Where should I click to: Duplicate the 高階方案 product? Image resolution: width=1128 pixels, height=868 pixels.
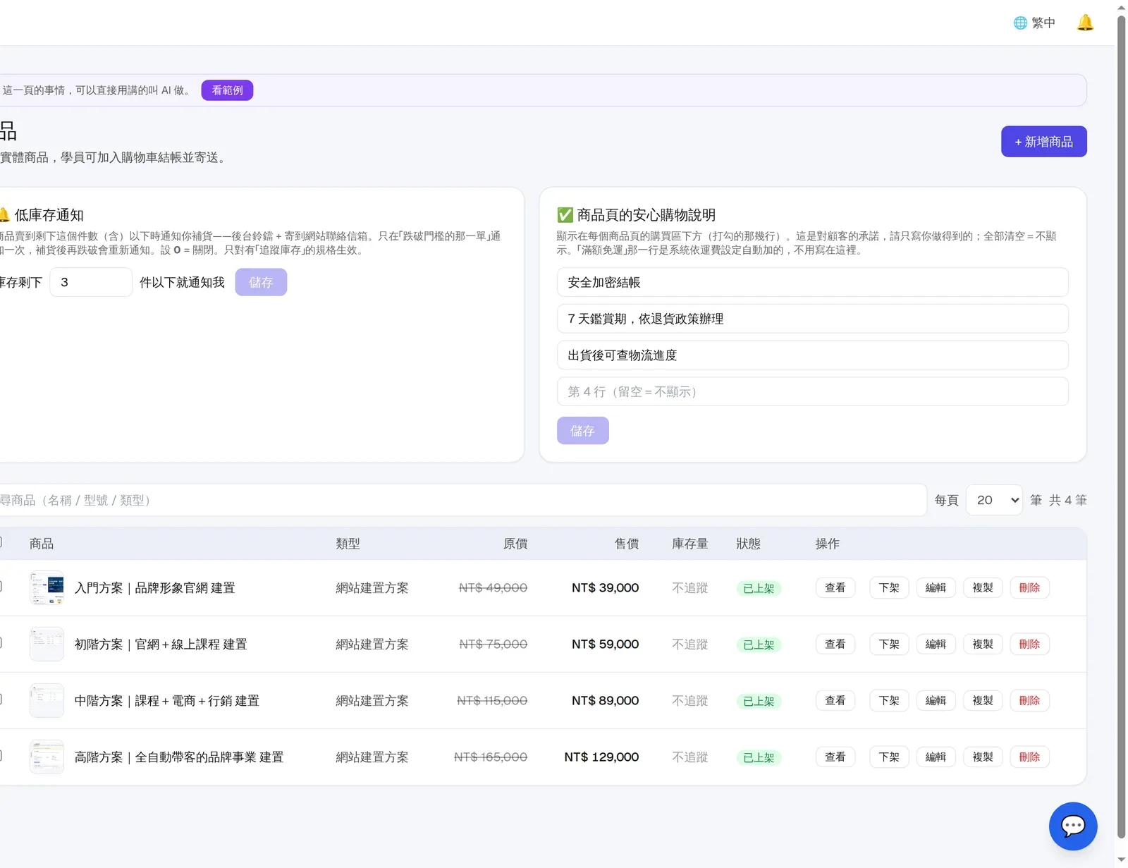pos(983,757)
